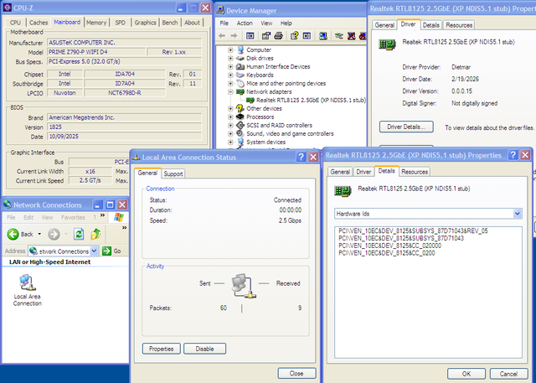Switch to the Support tab in Connection Status
Screen dimensions: 536x383
(x=173, y=173)
